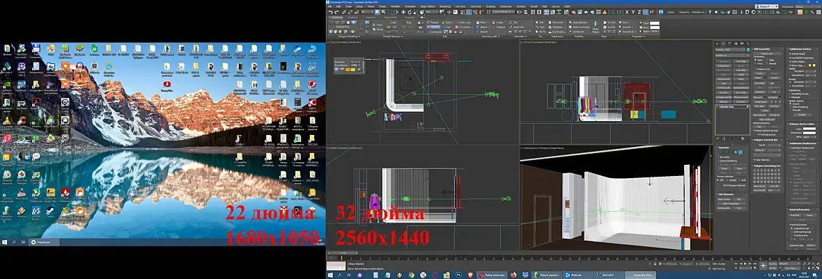Open the Hierarchy tab of the command panel
822x279 pixels.
729,43
